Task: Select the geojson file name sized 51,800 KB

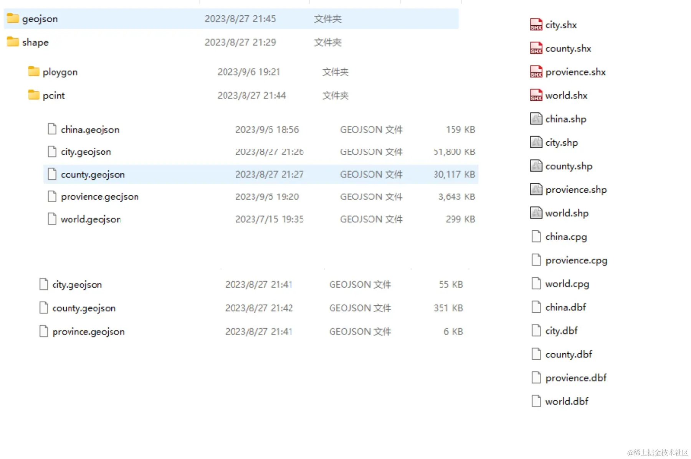Action: (86, 152)
